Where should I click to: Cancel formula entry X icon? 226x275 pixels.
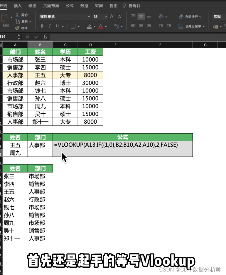[27, 37]
